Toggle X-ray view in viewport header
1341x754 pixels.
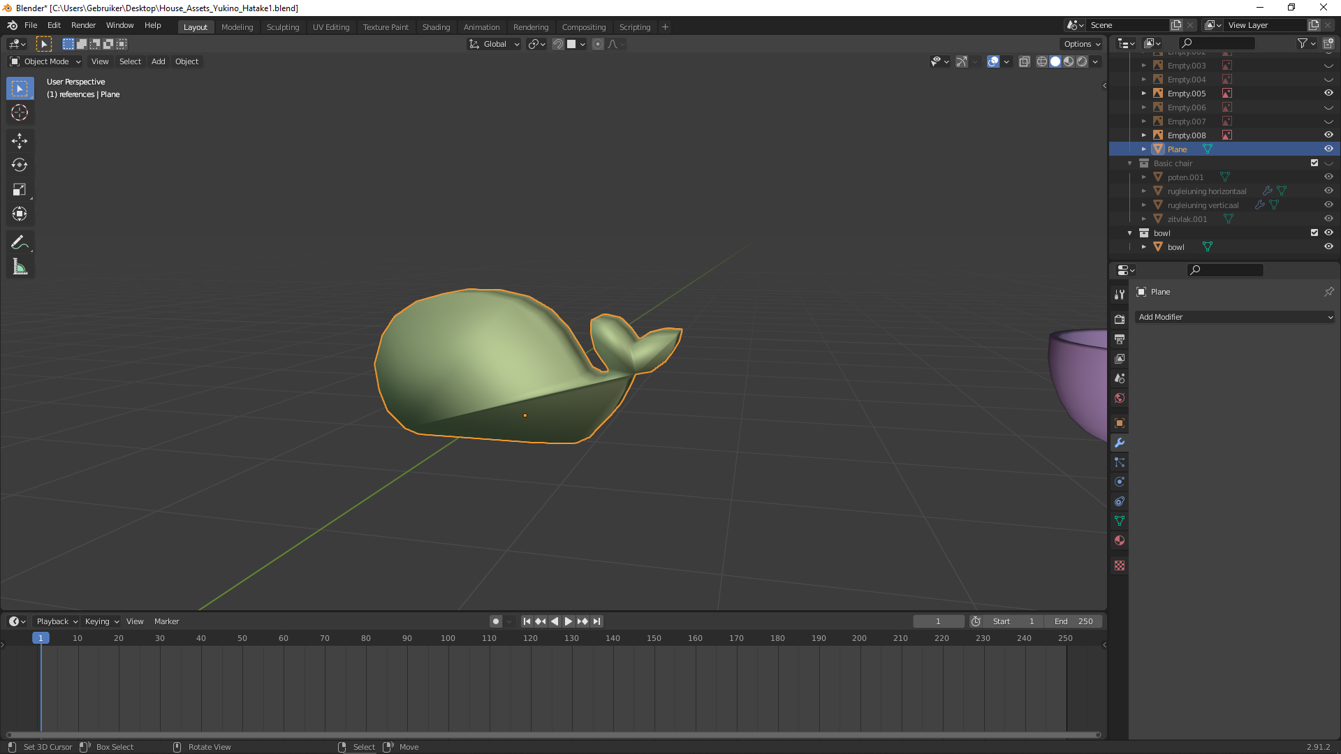pyautogui.click(x=1025, y=61)
